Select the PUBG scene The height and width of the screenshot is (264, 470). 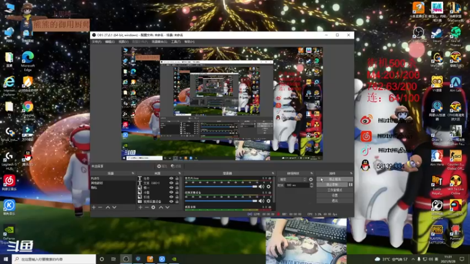click(113, 178)
